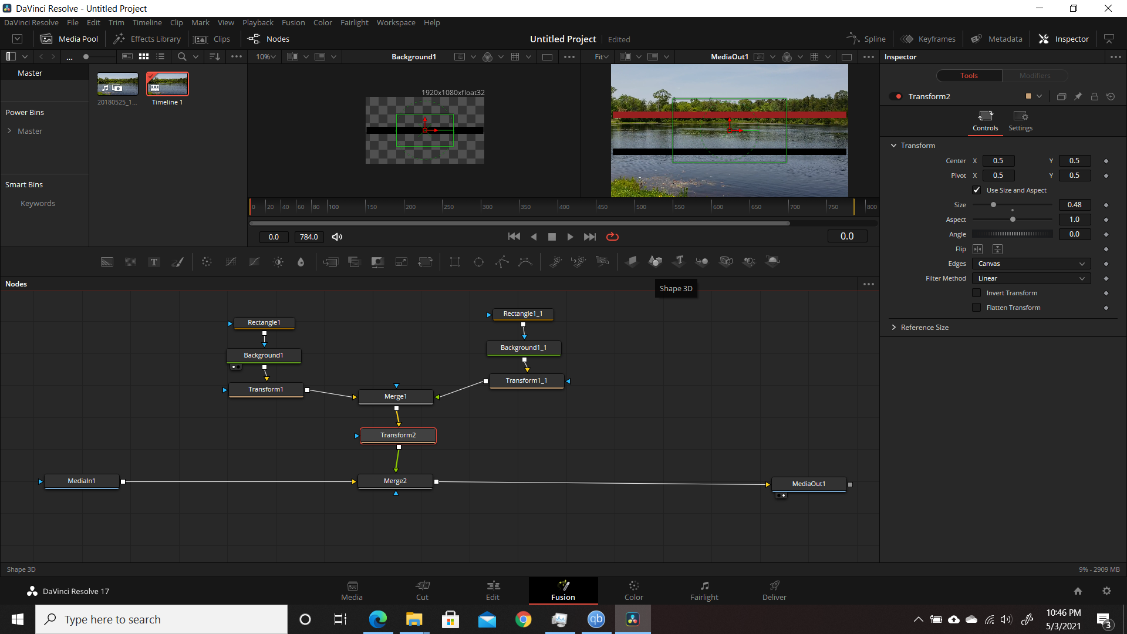This screenshot has width=1127, height=634.
Task: Lock the Transform2 inspector controls
Action: [1095, 96]
